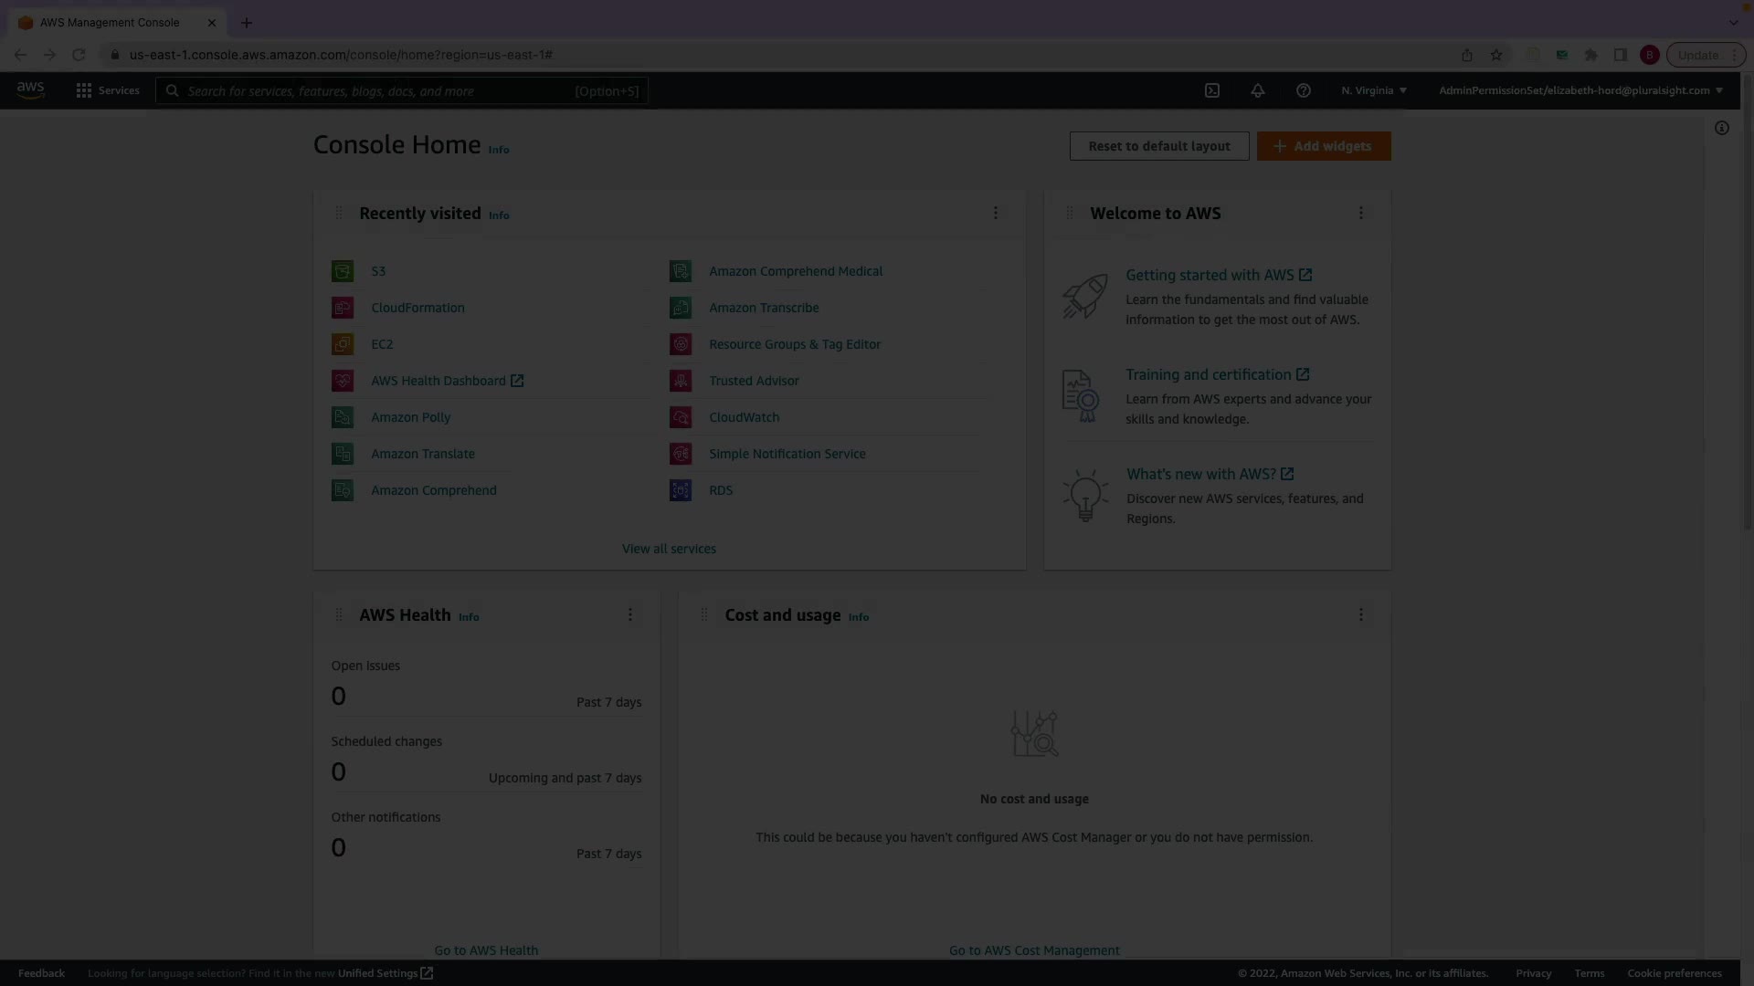1754x986 pixels.
Task: Expand the AdminPermissionSet account dropdown
Action: [x=1580, y=90]
